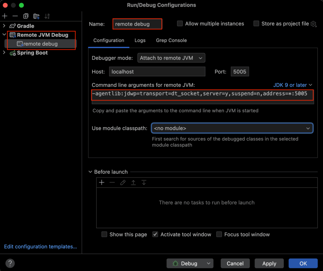Screen dimensions: 323x271
Task: Uncheck Activate tool window option
Action: pyautogui.click(x=155, y=234)
